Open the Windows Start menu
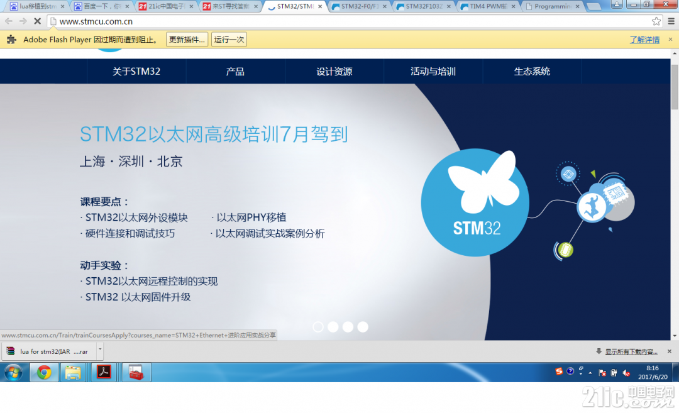This screenshot has height=413, width=679. tap(13, 372)
